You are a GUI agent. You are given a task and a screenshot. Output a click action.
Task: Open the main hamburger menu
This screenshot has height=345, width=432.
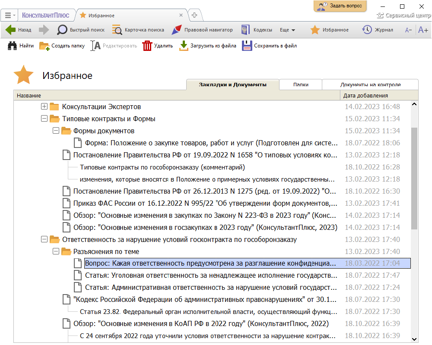point(10,15)
